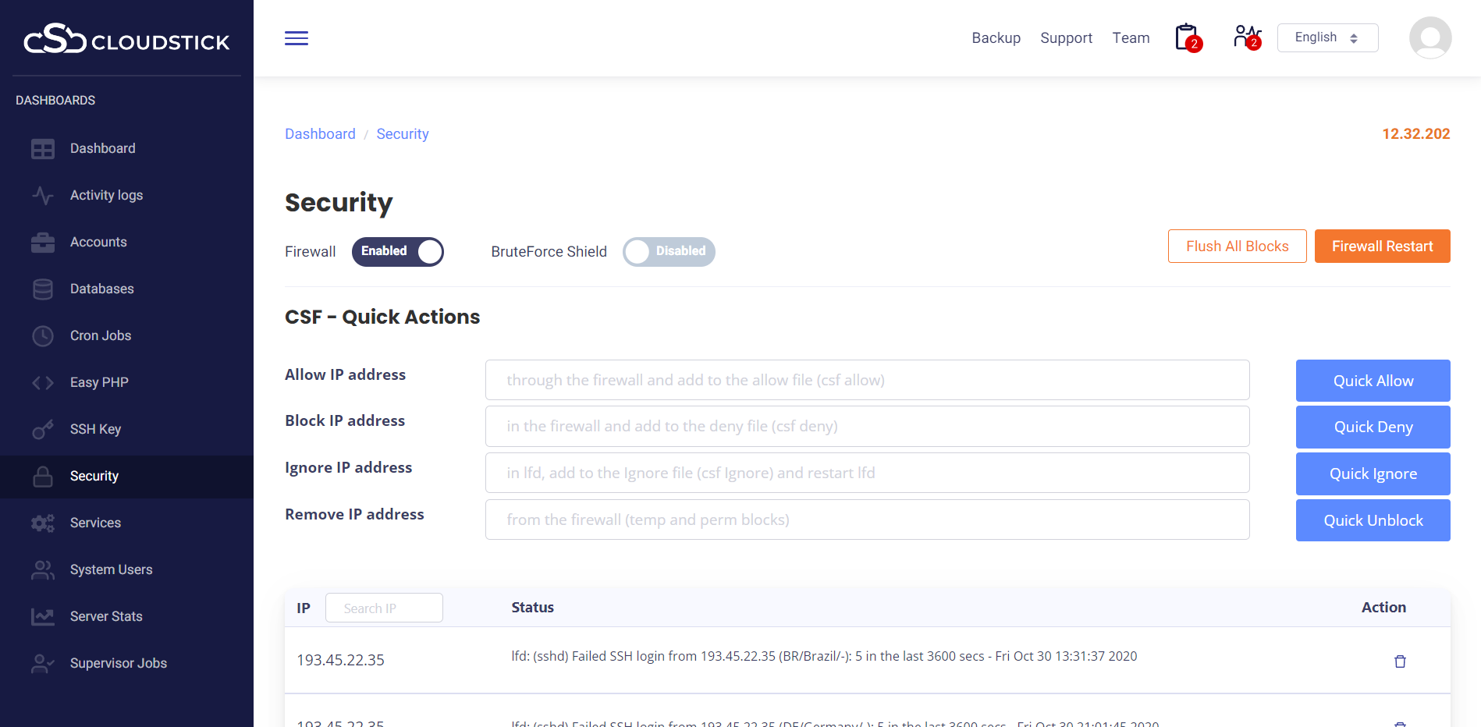
Task: Click the clipboard notifications icon
Action: click(1187, 37)
